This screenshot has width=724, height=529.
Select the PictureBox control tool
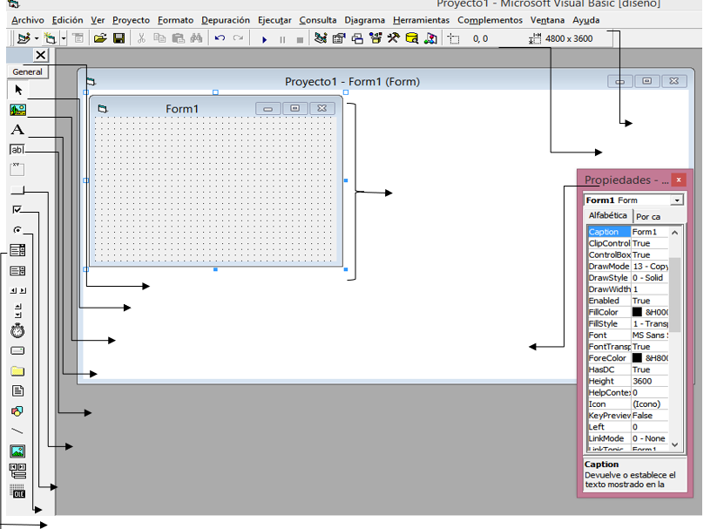(17, 110)
